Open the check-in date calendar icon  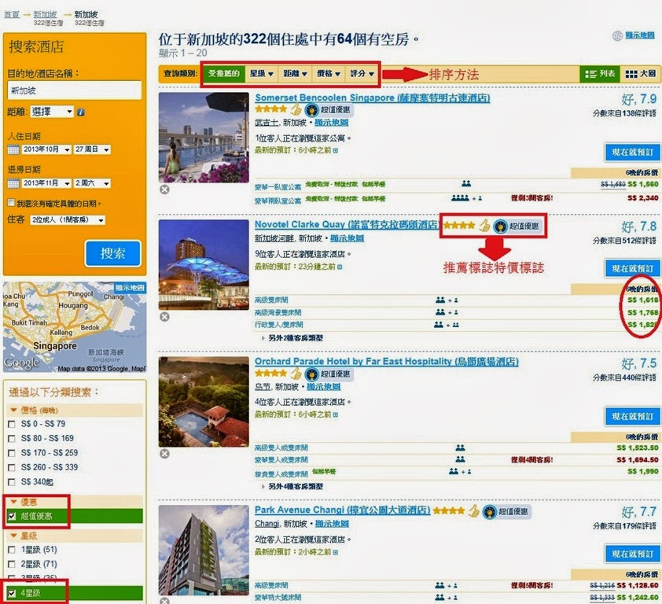(13, 149)
